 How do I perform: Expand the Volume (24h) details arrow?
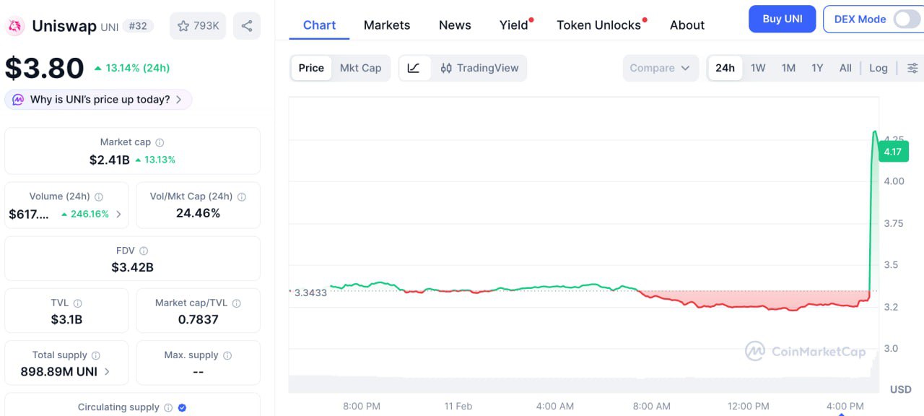[118, 214]
